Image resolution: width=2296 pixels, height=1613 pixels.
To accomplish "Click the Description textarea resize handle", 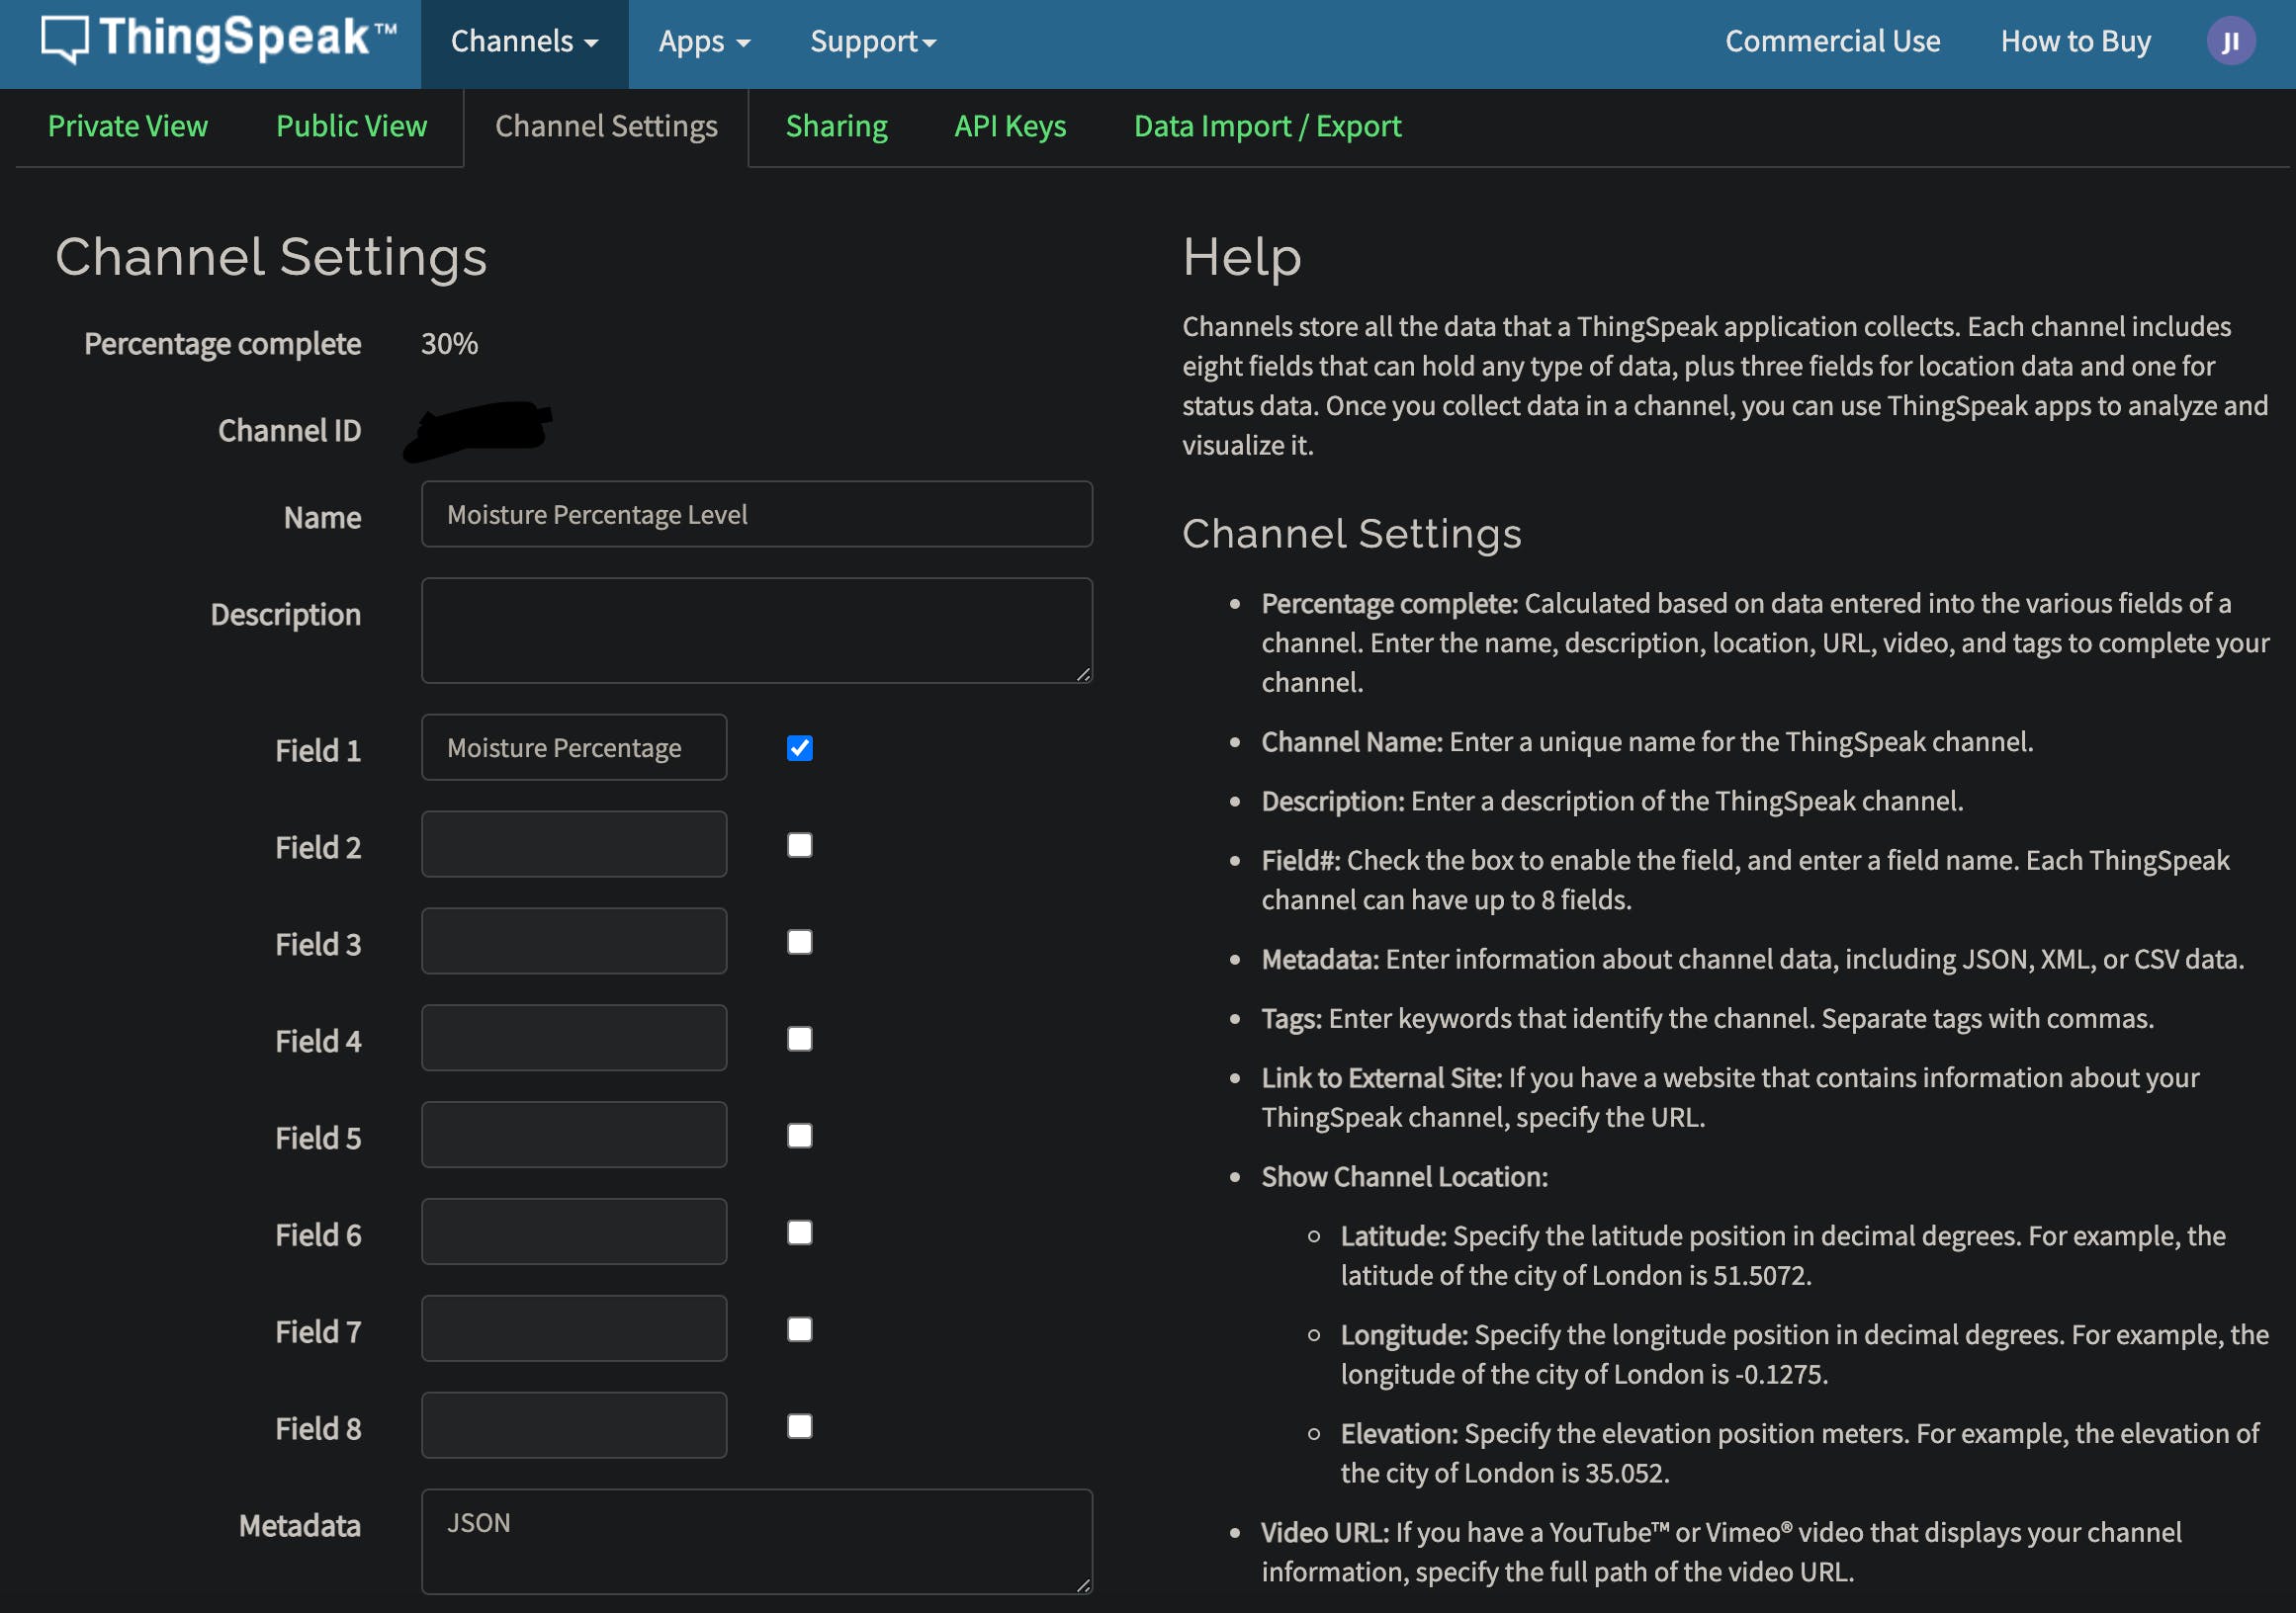I will point(1083,675).
